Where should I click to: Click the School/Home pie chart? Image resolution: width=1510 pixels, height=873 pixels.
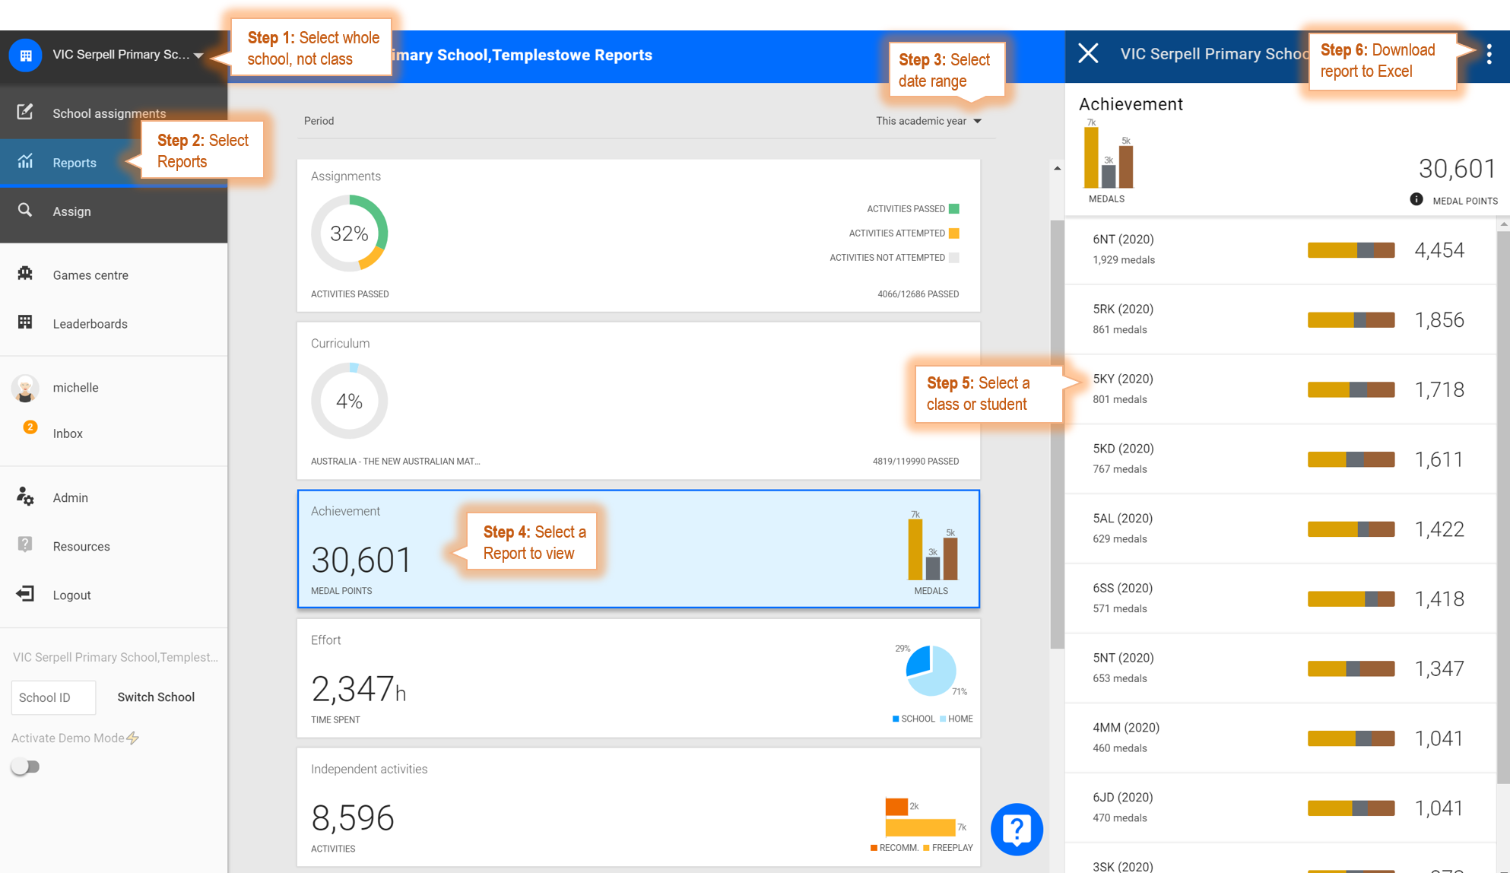[931, 670]
